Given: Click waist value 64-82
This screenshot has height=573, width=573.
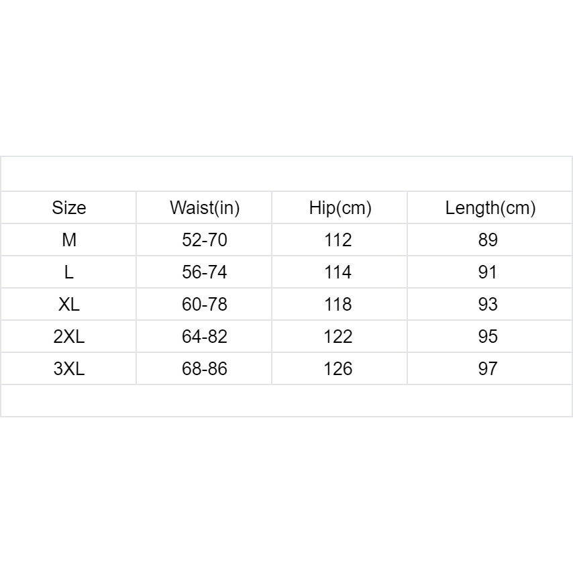Looking at the screenshot, I should 205,337.
